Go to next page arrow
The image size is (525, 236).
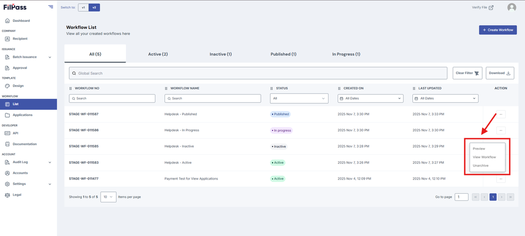502,197
